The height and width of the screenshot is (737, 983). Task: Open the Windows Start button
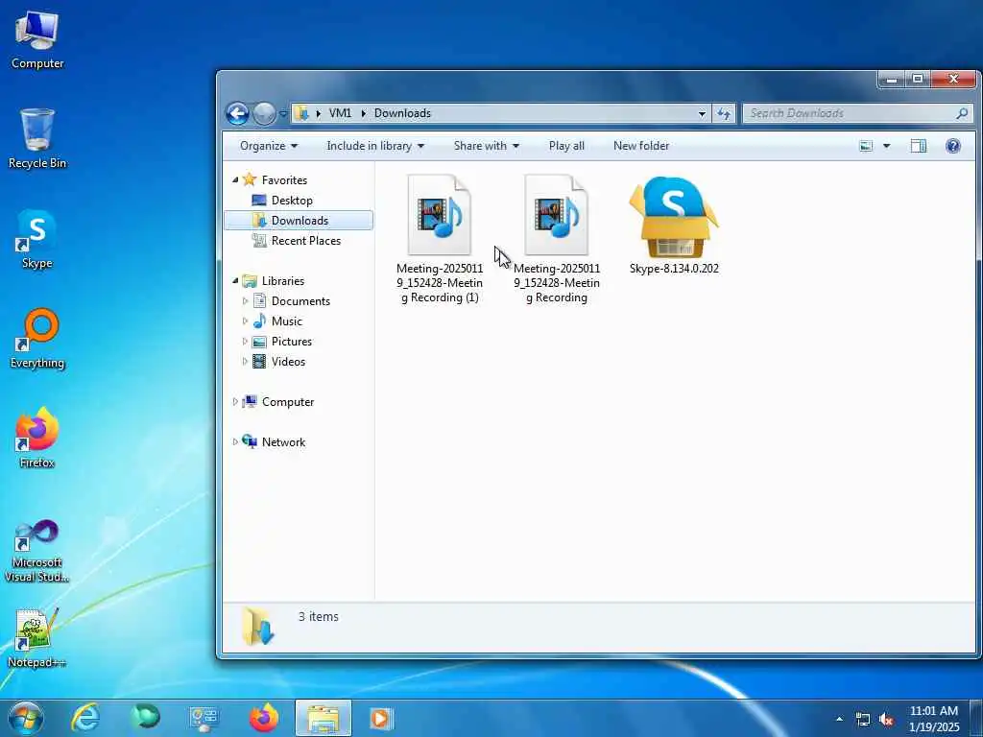click(26, 718)
